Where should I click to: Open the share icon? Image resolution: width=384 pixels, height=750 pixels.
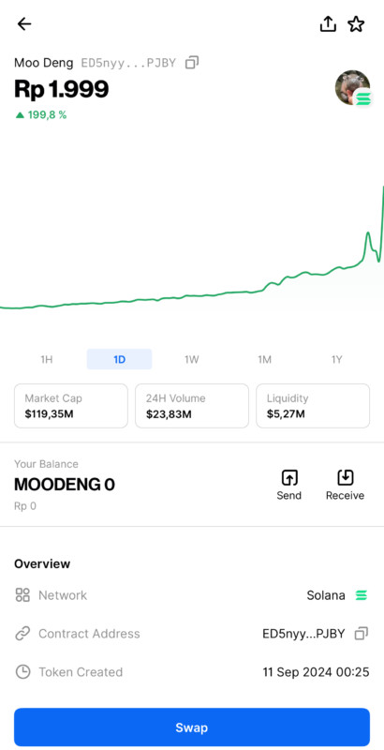(x=328, y=23)
